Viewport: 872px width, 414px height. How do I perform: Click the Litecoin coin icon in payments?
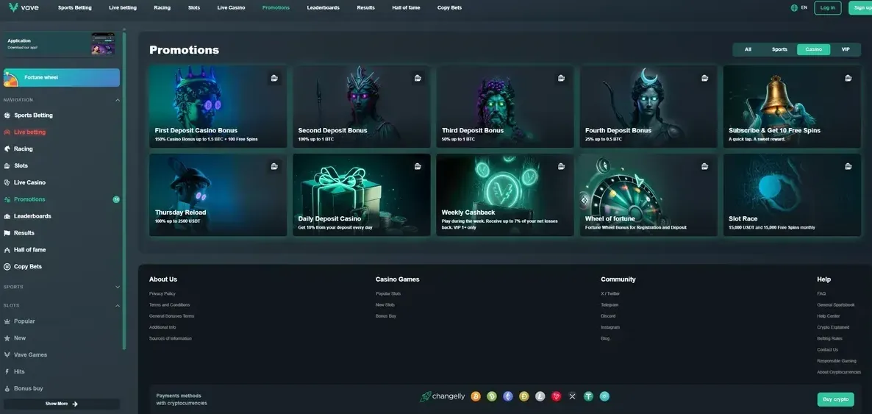(540, 396)
